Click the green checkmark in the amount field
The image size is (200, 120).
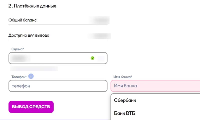point(92,58)
